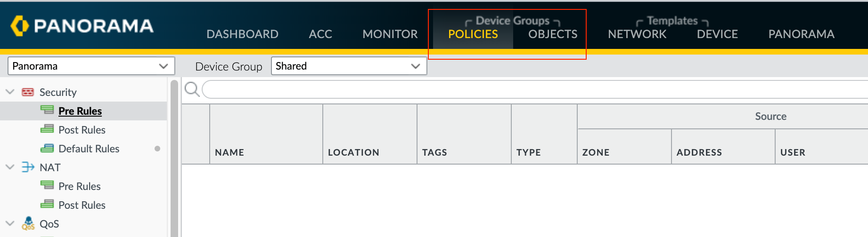Click the Panorama logo icon
The image size is (868, 237).
point(19,26)
